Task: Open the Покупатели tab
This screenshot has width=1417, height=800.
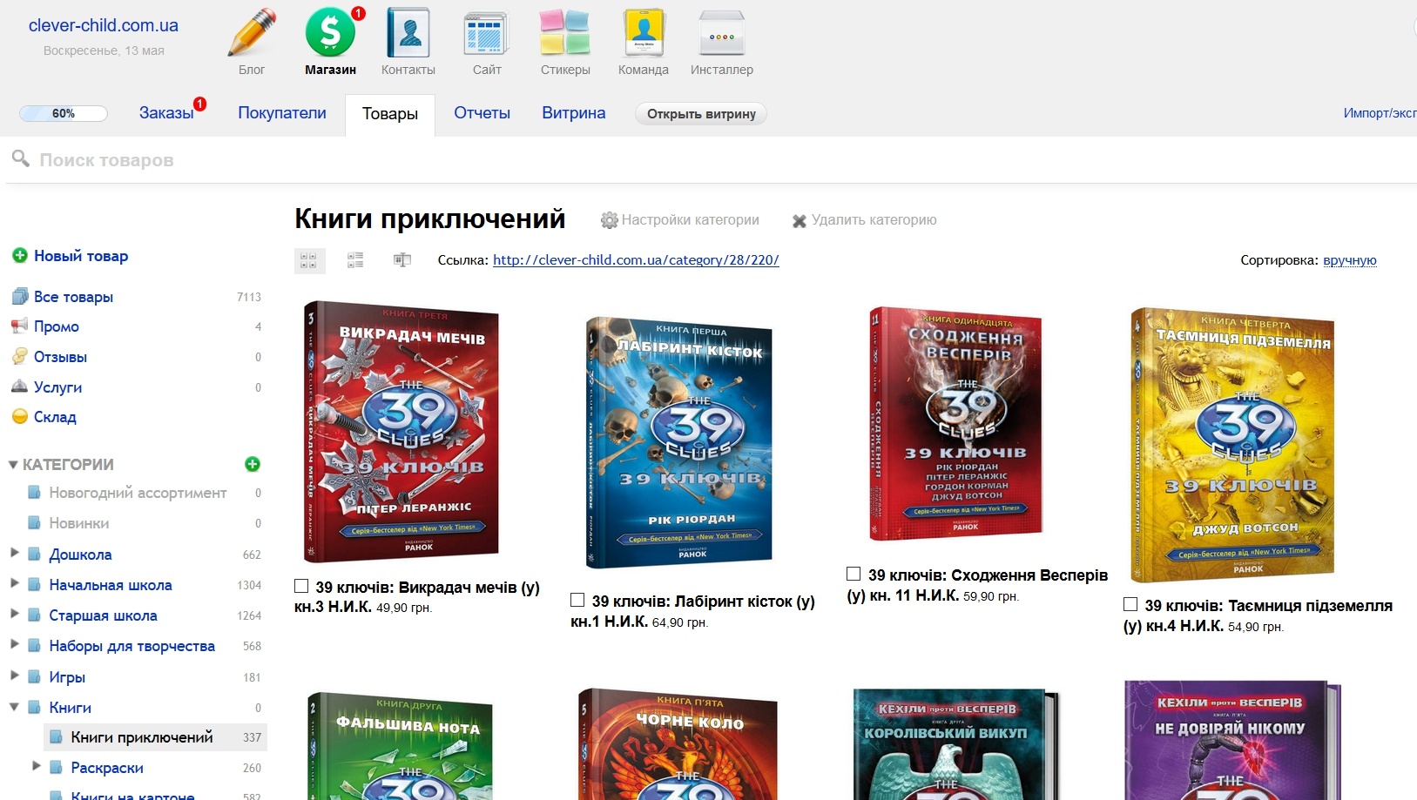Action: [282, 113]
